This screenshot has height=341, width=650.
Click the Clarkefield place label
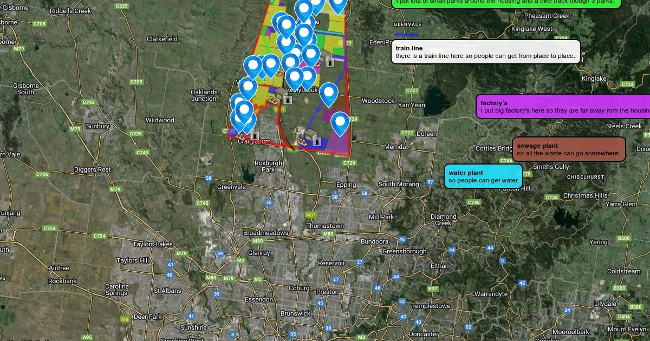point(162,39)
